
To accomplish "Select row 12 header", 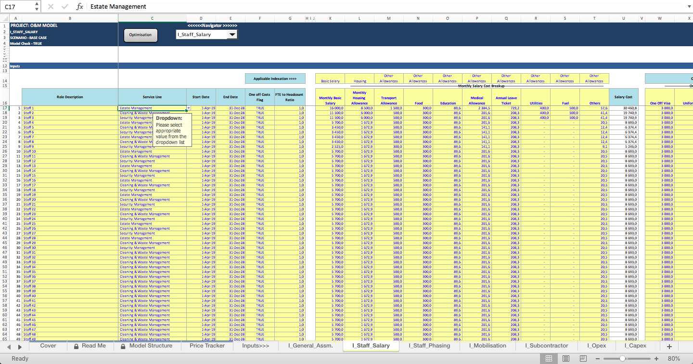I will coord(4,66).
